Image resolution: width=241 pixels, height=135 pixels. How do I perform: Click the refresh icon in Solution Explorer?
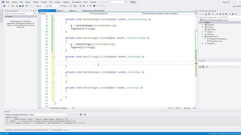pyautogui.click(x=220, y=14)
